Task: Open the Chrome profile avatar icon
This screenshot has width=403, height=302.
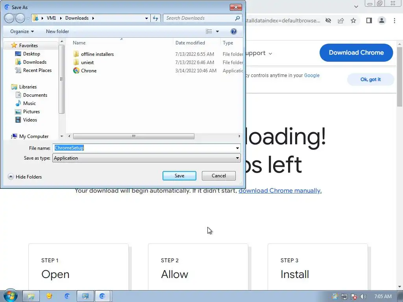Action: point(382,20)
